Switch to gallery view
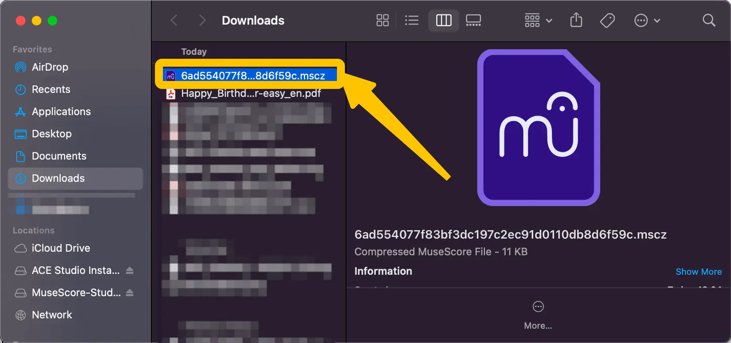 pos(473,20)
